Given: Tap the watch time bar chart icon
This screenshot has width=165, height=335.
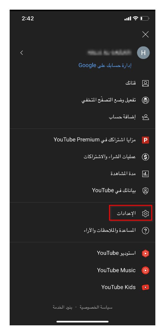Looking at the screenshot, I should [145, 174].
